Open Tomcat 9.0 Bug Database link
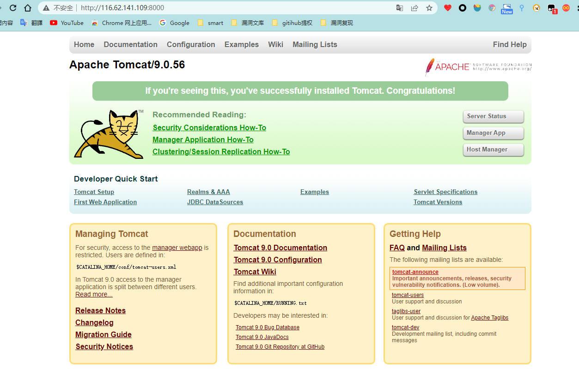Viewport: 579px width, 369px height. point(268,327)
